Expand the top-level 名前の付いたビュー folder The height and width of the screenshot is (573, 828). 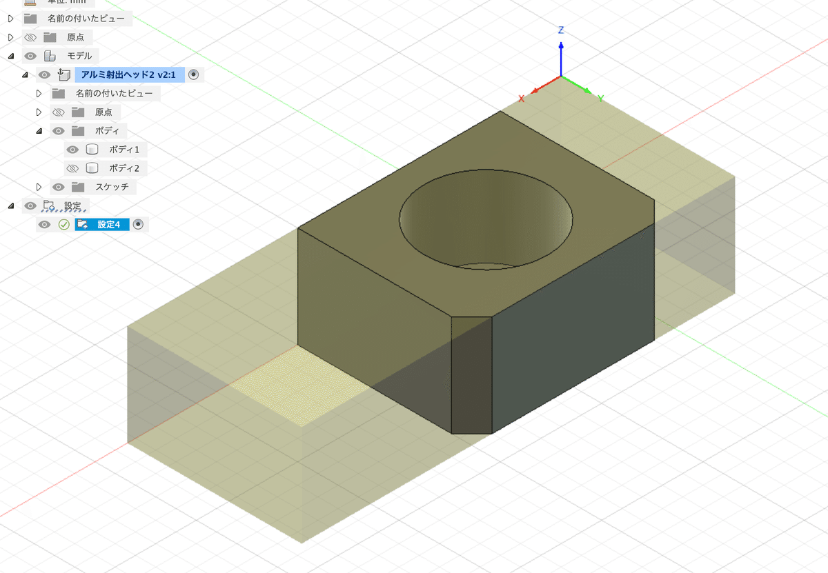coord(10,19)
